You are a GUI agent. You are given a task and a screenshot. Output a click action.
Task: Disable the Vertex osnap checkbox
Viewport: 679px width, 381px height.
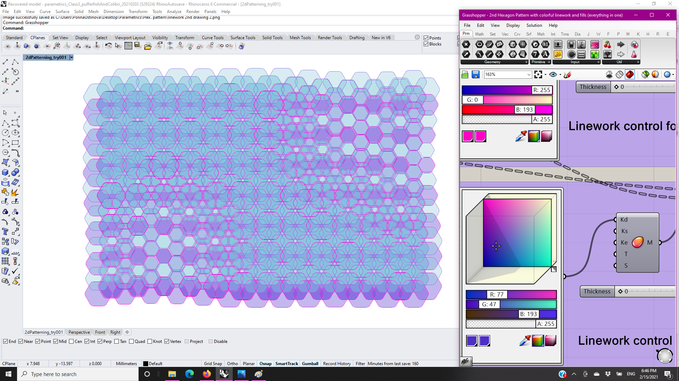pyautogui.click(x=167, y=341)
